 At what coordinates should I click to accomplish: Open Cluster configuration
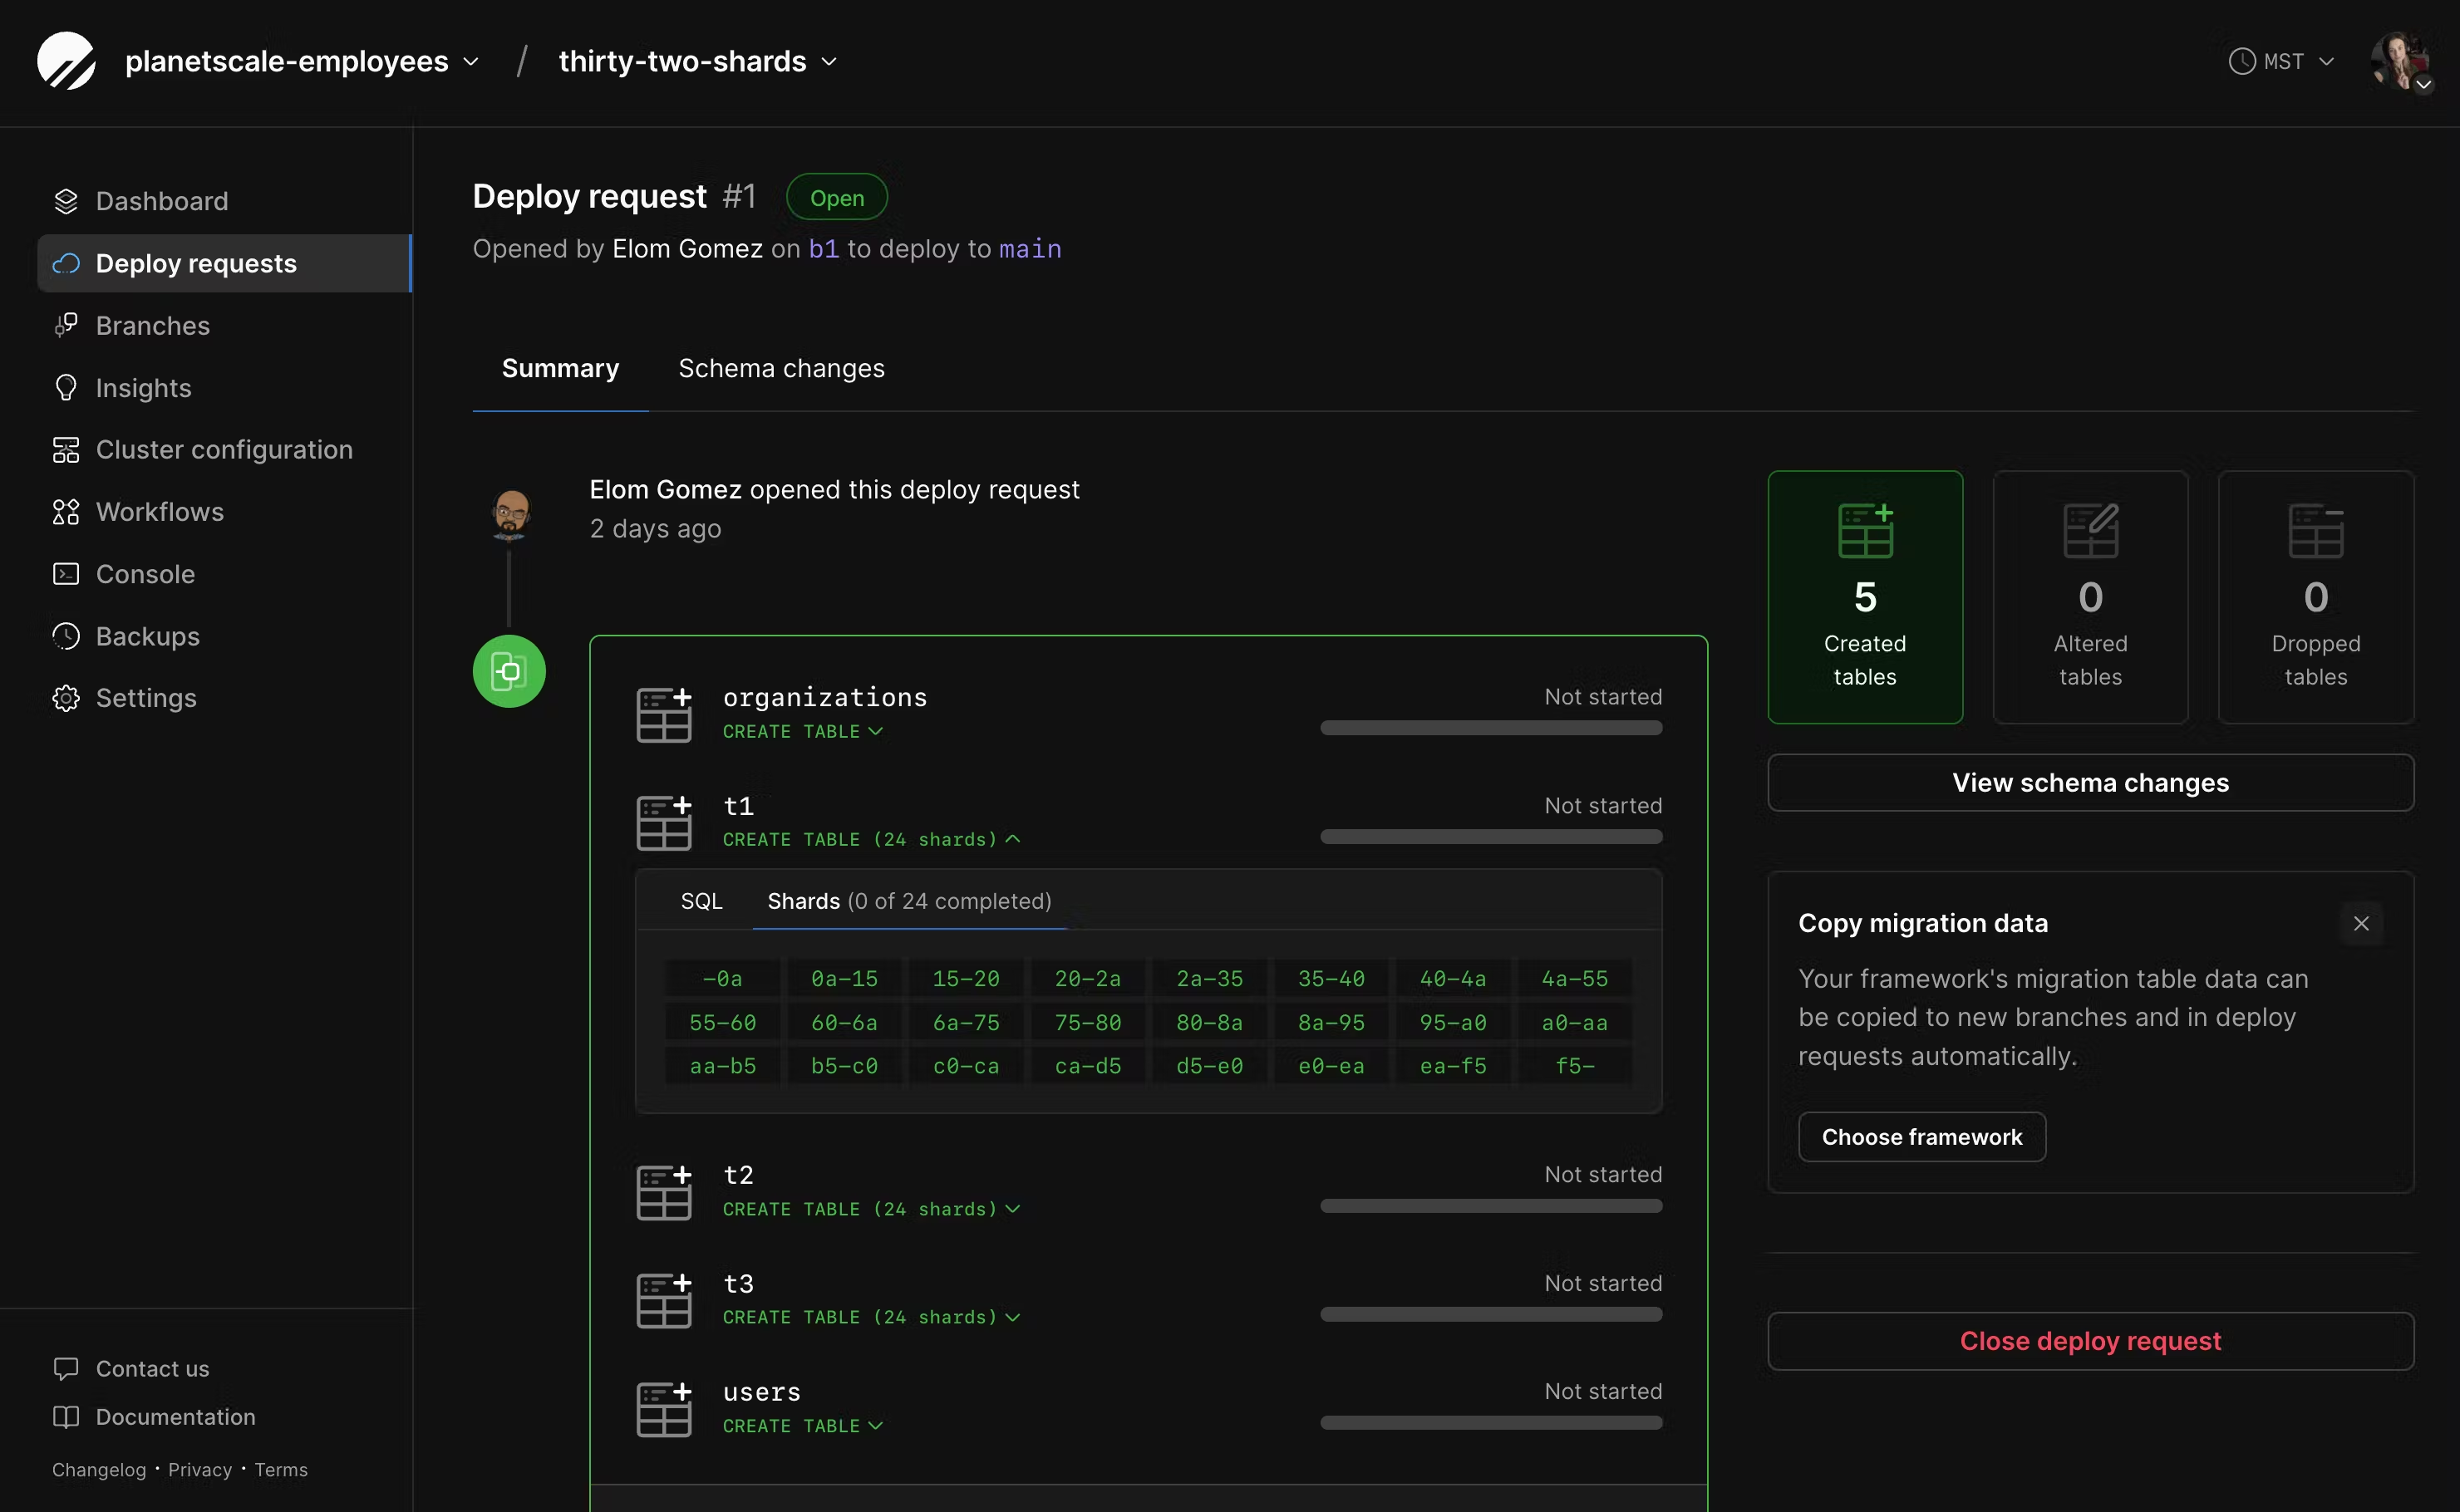(x=224, y=449)
